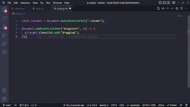Open the Terminal menu
Viewport: 190px width, 107px height.
(x=57, y=3)
